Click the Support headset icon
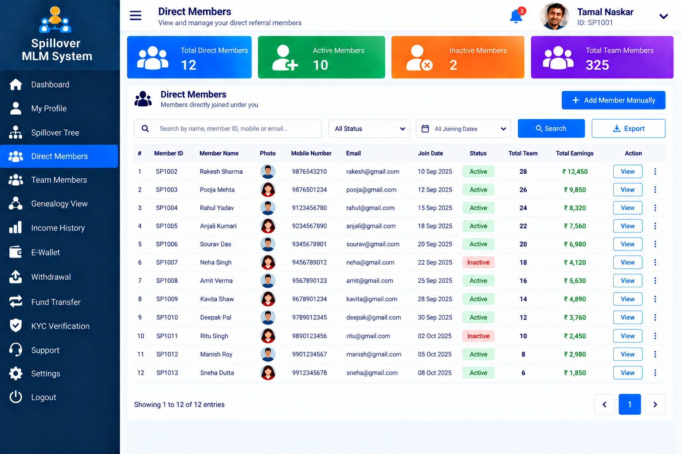Screen dimensions: 681x454 coord(16,350)
